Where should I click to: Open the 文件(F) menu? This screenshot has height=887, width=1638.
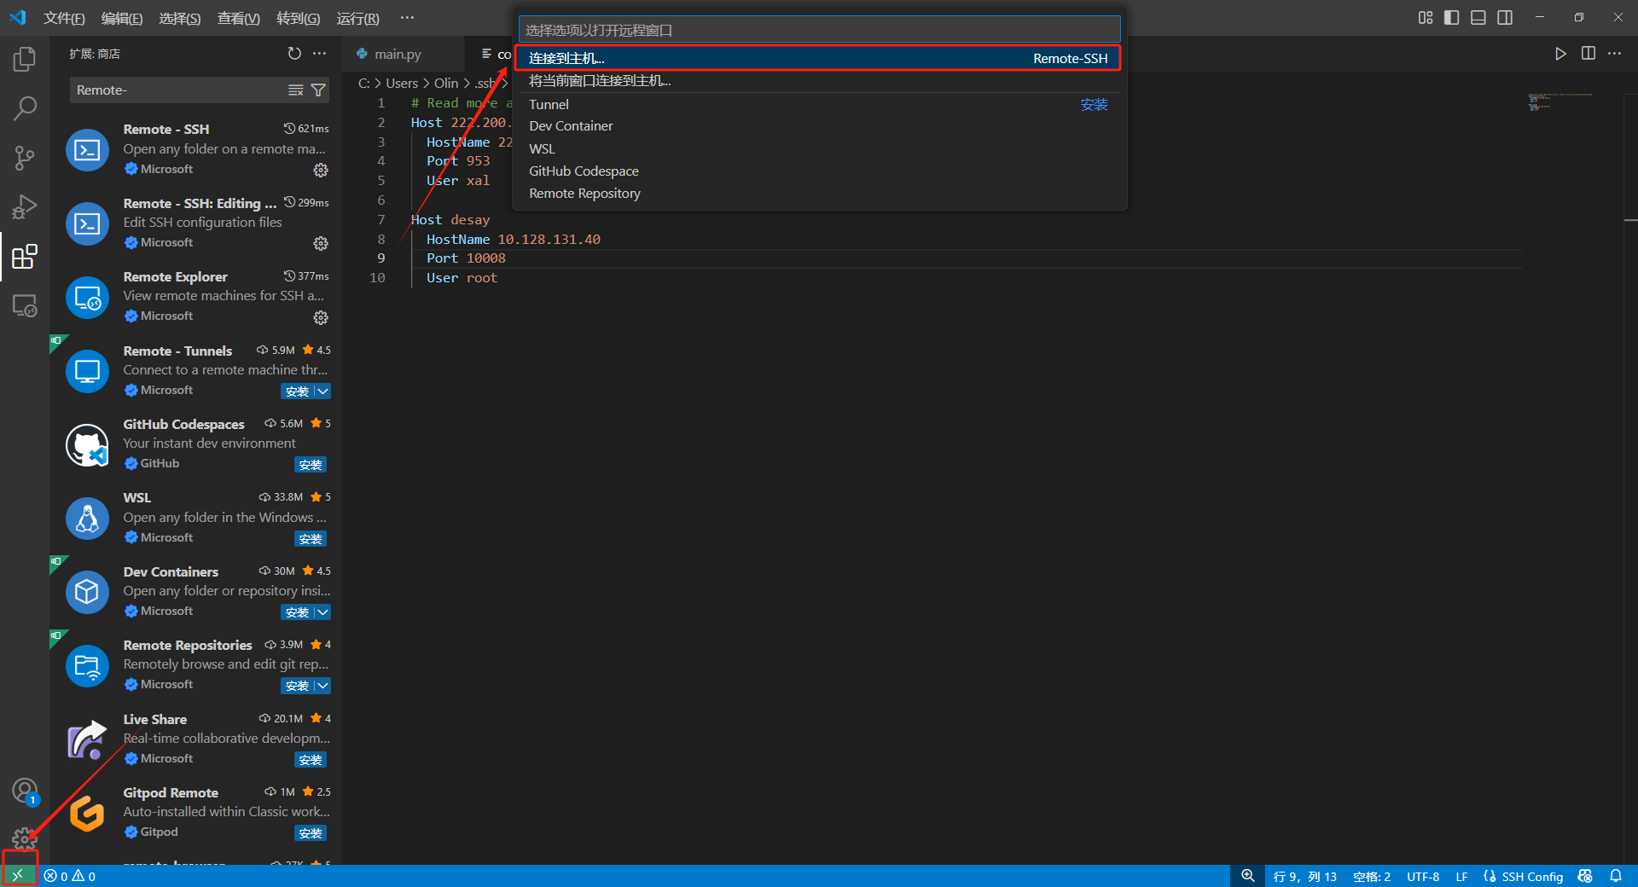(x=65, y=18)
